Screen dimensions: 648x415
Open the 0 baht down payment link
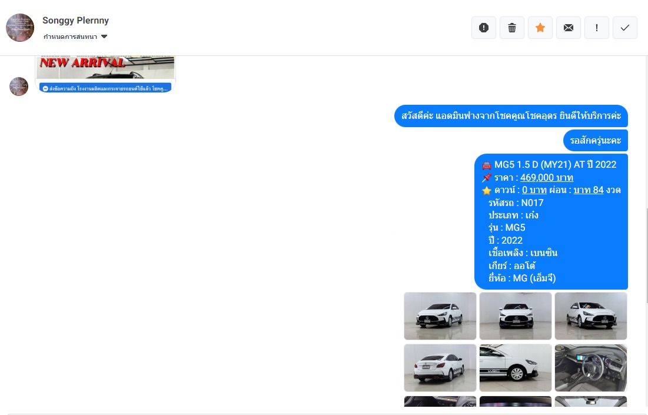click(534, 190)
